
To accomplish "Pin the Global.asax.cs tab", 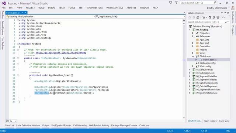I will 22,13.
